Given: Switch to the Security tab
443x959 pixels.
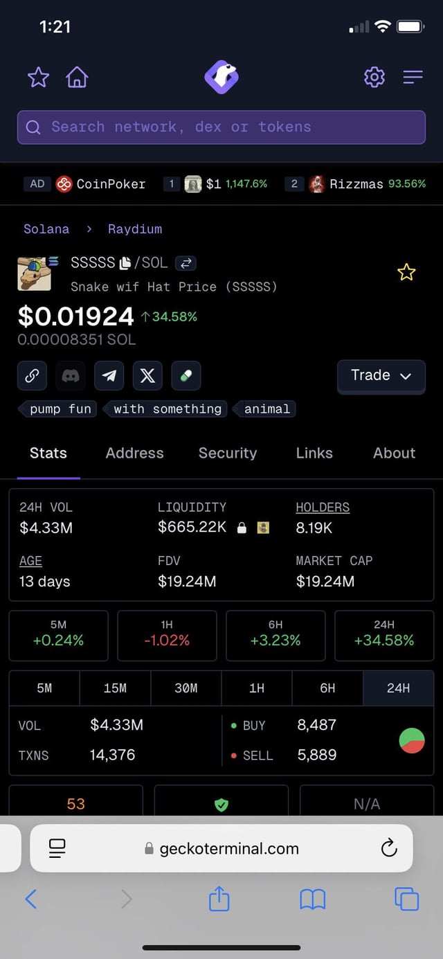Looking at the screenshot, I should 228,454.
